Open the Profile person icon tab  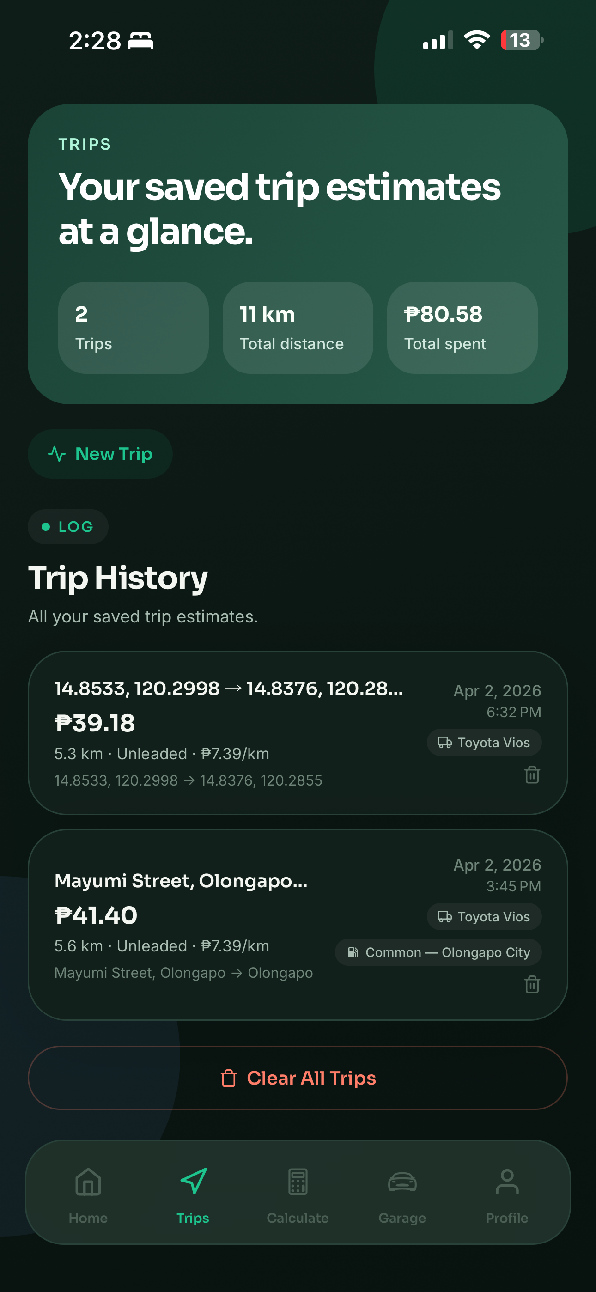[507, 1182]
